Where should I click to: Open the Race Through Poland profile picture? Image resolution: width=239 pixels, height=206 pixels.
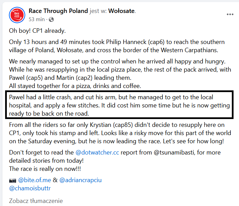click(x=17, y=15)
